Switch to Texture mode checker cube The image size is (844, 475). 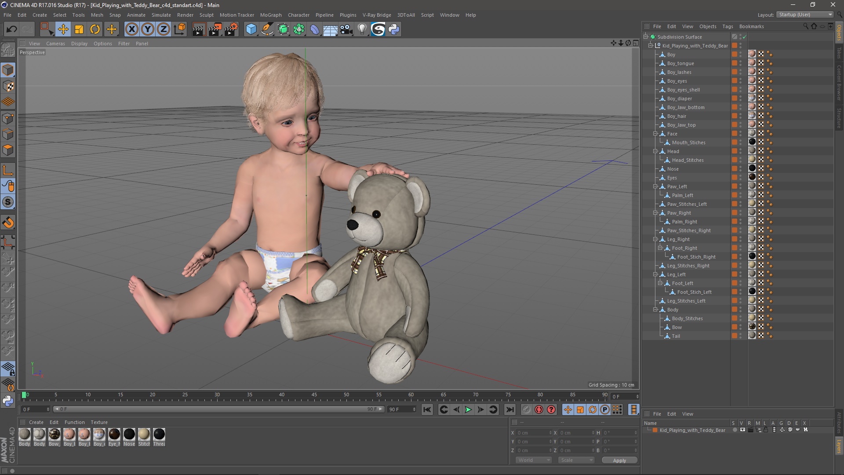pos(8,86)
